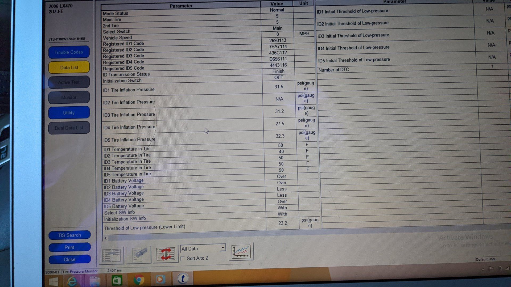
Task: Click the 32.3 value for ID5 pressure
Action: click(280, 136)
